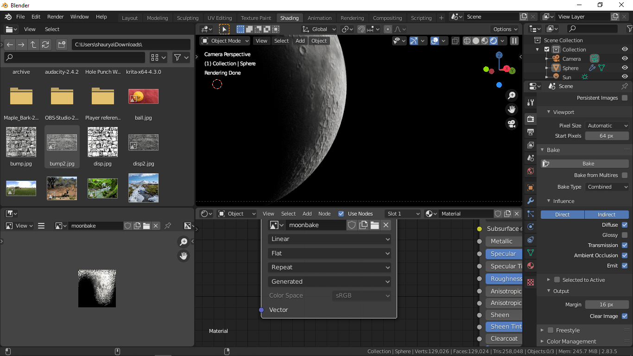This screenshot has width=633, height=356.
Task: Toggle Emit influence checkbox
Action: (x=625, y=266)
